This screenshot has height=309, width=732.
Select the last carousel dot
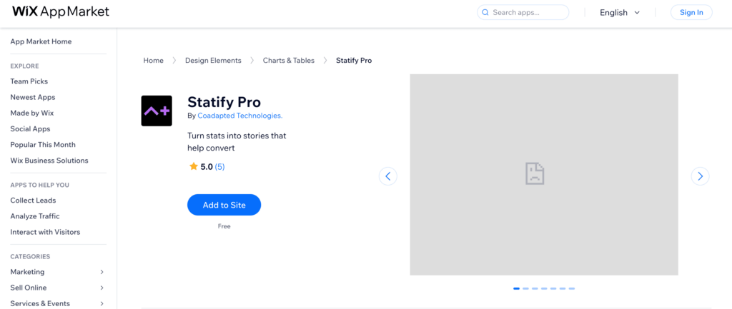(572, 288)
